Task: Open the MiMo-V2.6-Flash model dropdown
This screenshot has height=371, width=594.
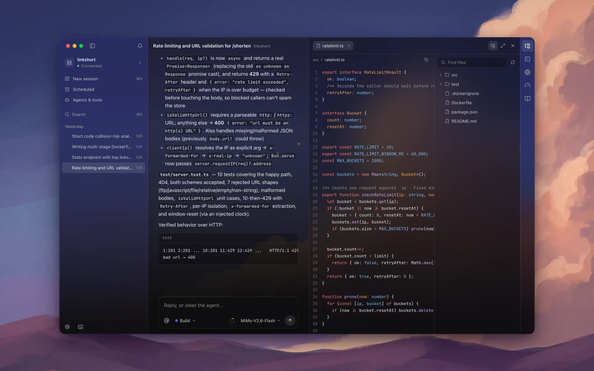Action: tap(260, 321)
